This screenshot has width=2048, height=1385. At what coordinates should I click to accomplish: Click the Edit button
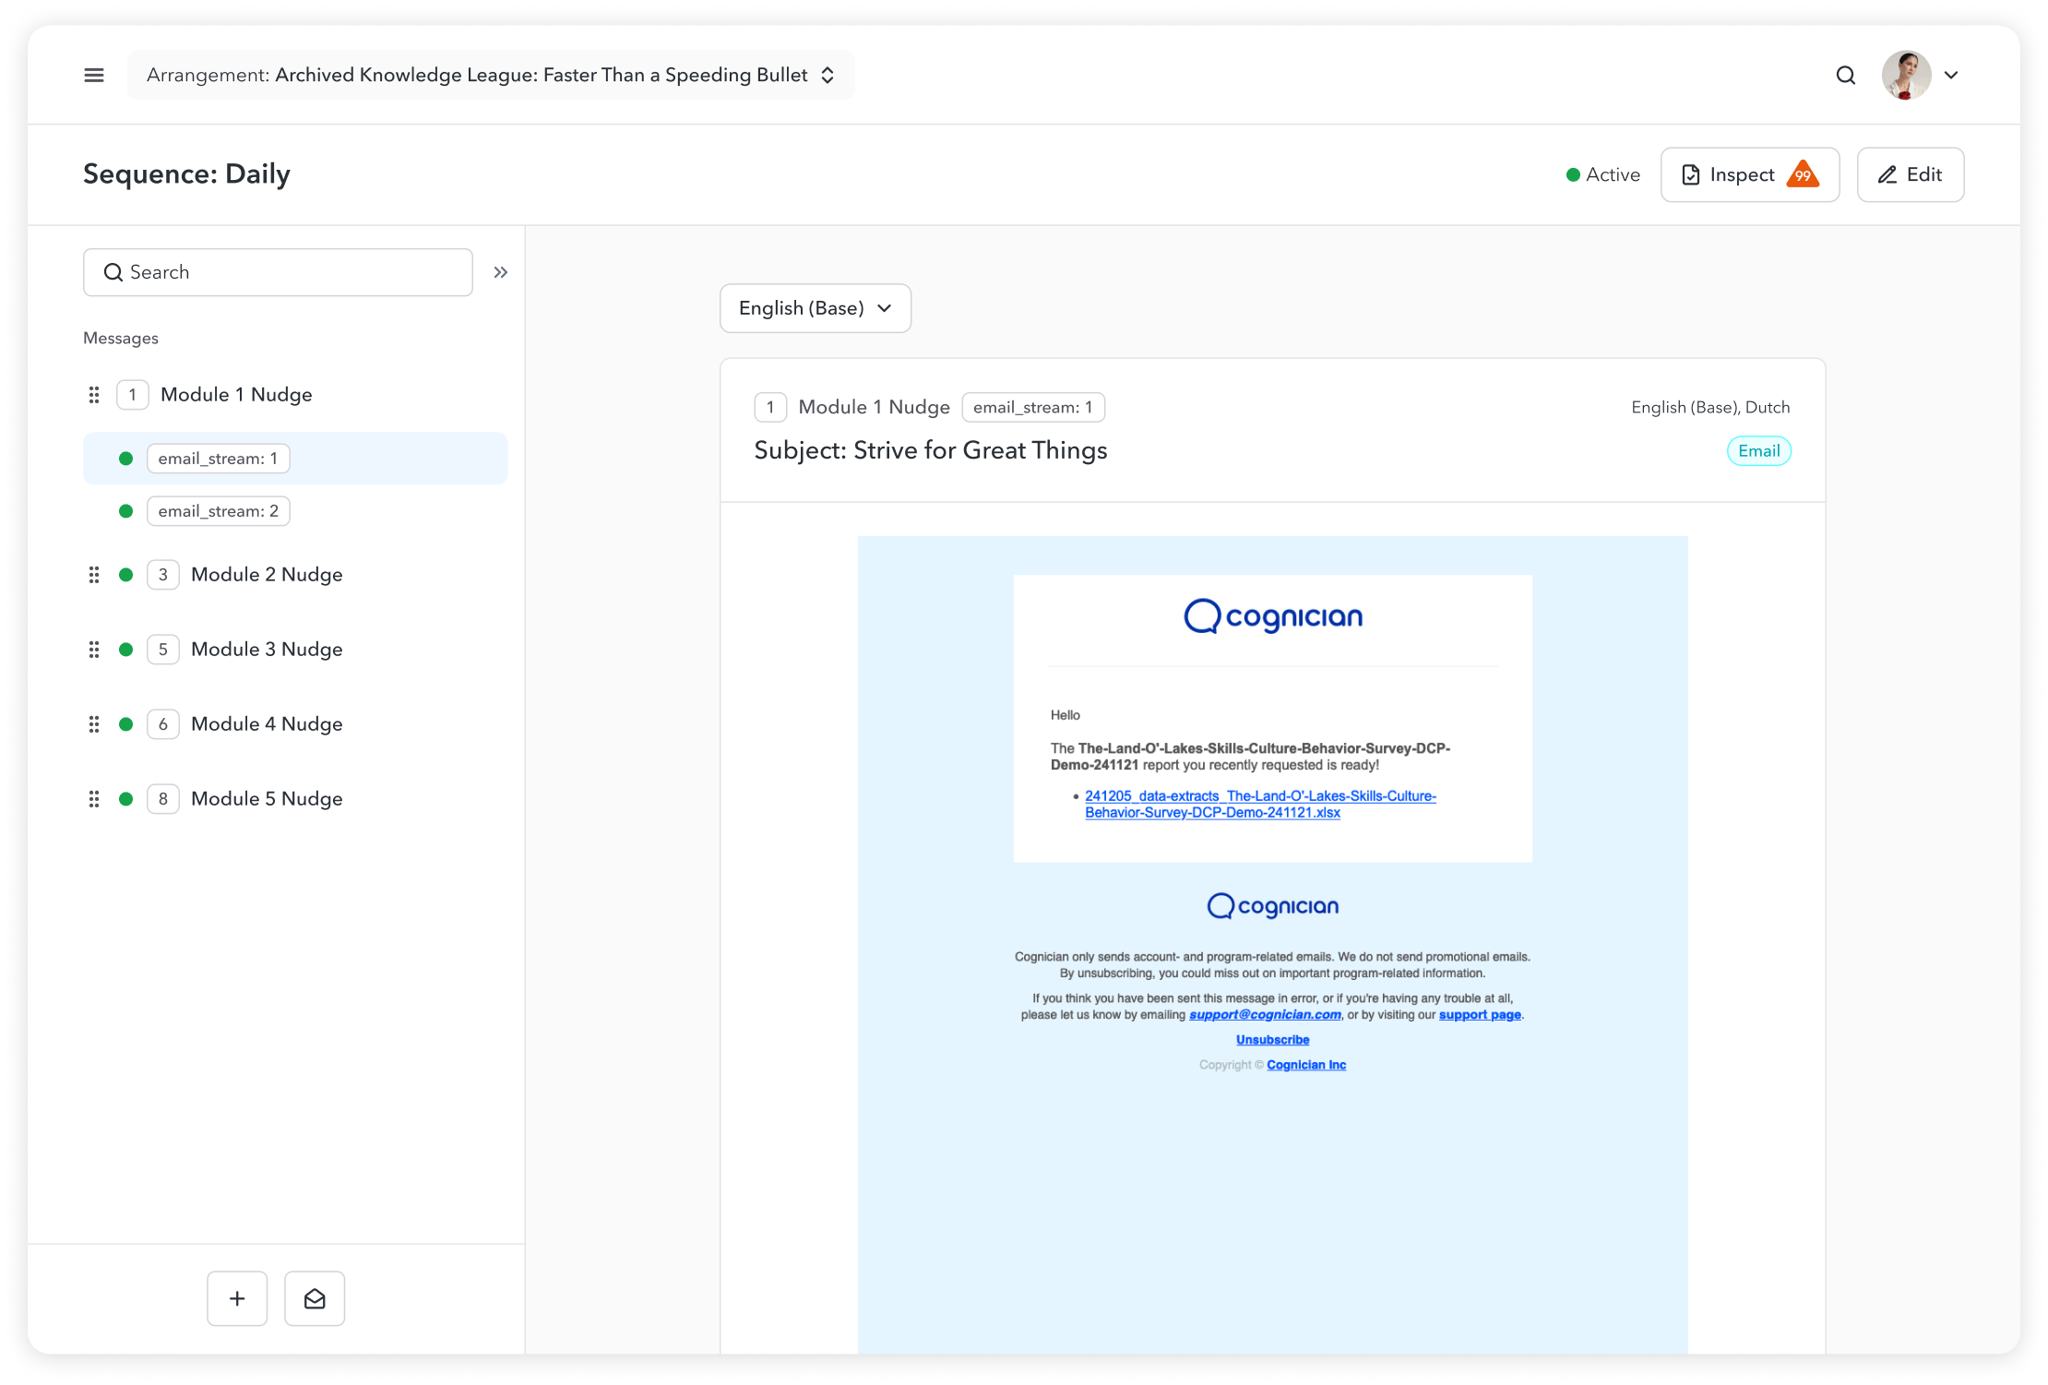click(1910, 174)
